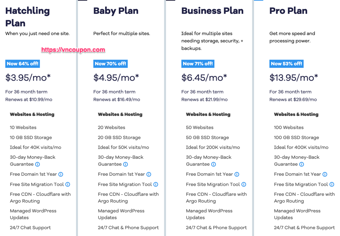Image resolution: width=340 pixels, height=236 pixels.
Task: Click info icon beside Baby Plan Free Domain 1st Year
Action: click(149, 174)
